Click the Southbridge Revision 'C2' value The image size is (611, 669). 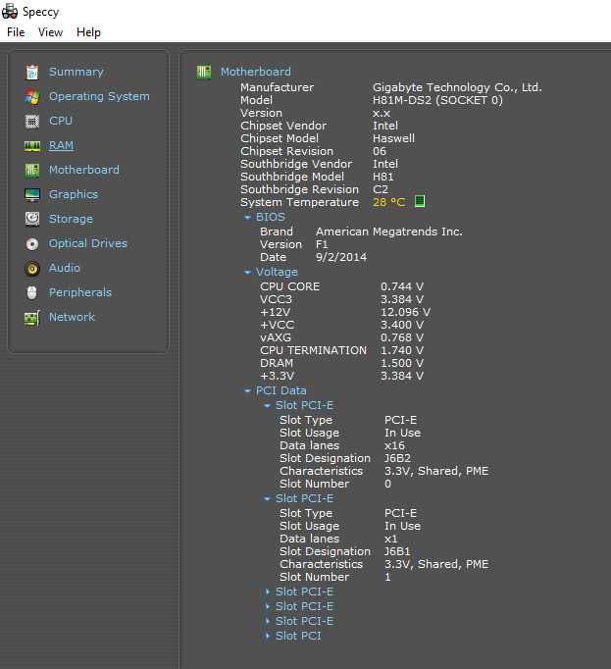pyautogui.click(x=381, y=189)
